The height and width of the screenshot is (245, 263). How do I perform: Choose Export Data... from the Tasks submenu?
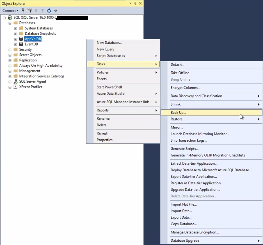(x=181, y=217)
